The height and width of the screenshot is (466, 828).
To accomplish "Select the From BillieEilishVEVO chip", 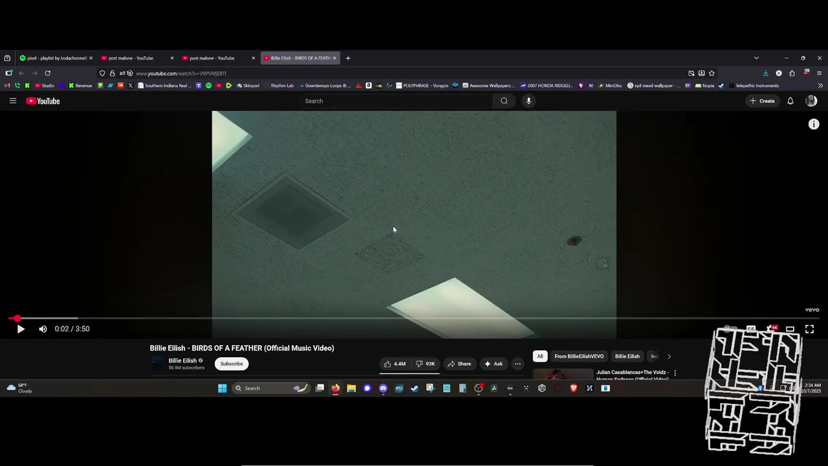I will (x=579, y=357).
